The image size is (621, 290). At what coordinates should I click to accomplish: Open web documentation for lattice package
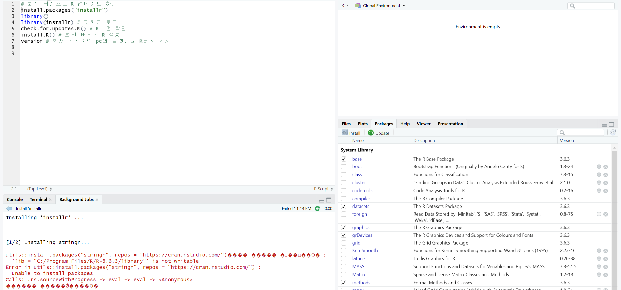[x=599, y=259]
